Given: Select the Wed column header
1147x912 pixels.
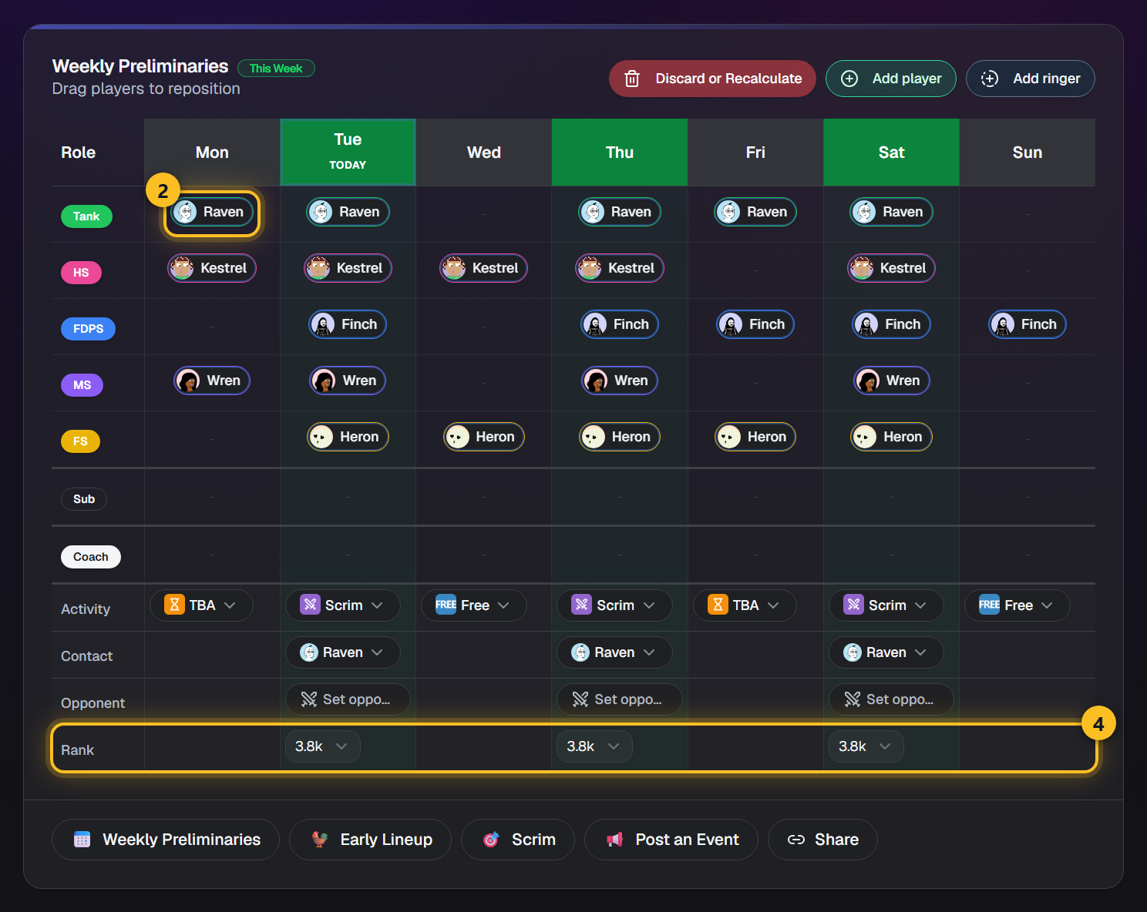Looking at the screenshot, I should coord(484,152).
